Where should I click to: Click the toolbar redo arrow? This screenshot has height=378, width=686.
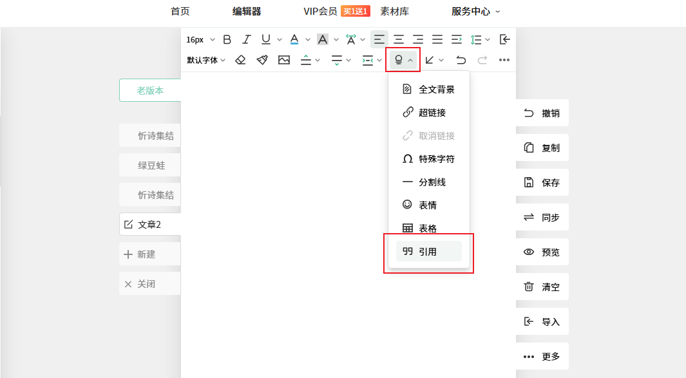pyautogui.click(x=482, y=60)
